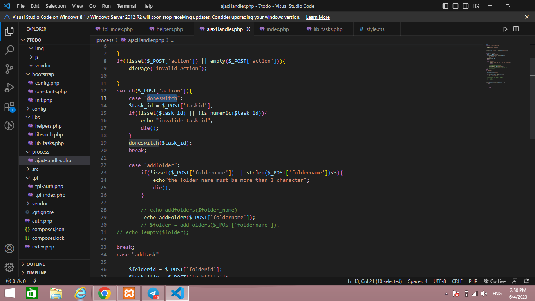Open editor More Actions ellipsis
The height and width of the screenshot is (301, 535).
click(526, 29)
